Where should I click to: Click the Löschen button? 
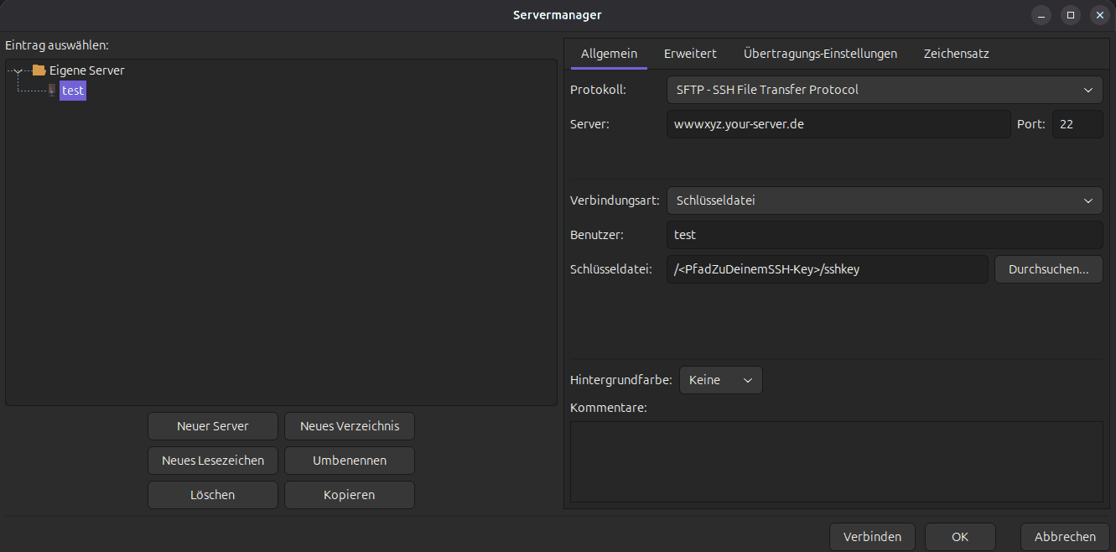pyautogui.click(x=213, y=495)
